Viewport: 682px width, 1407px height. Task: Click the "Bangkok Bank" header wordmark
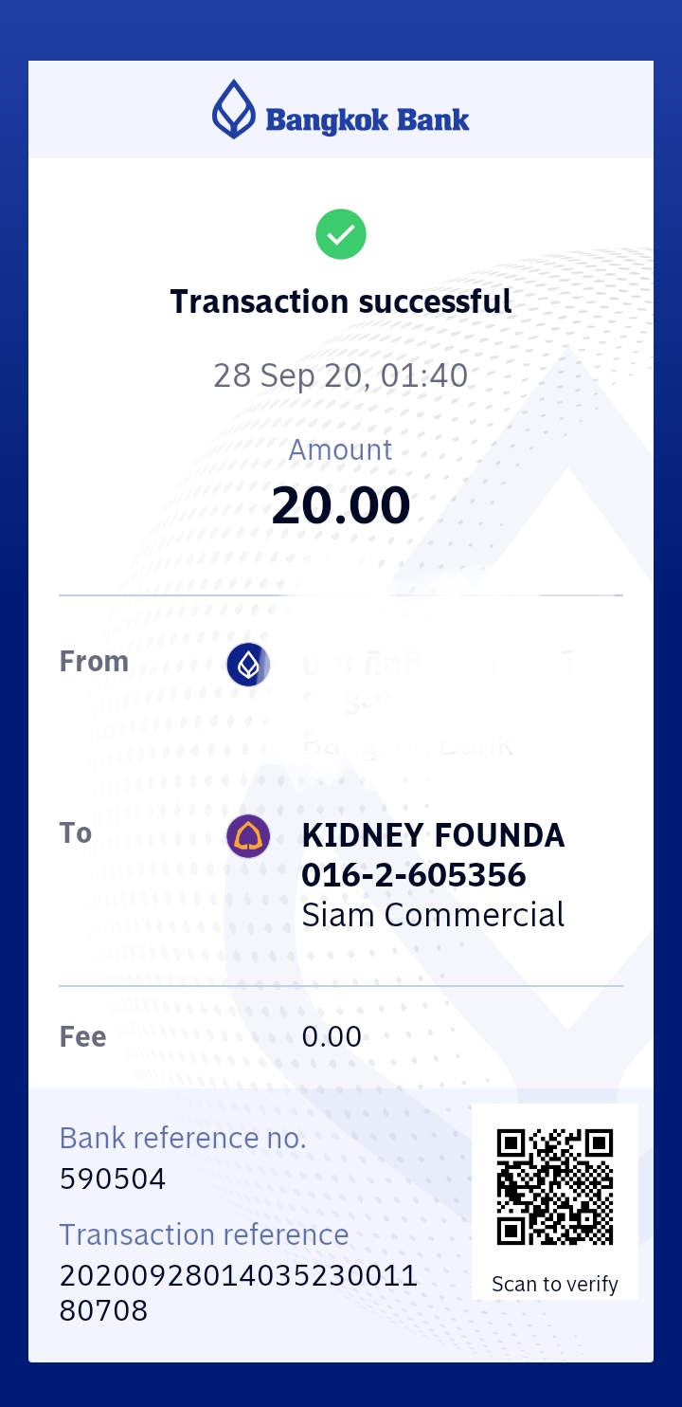click(x=368, y=120)
